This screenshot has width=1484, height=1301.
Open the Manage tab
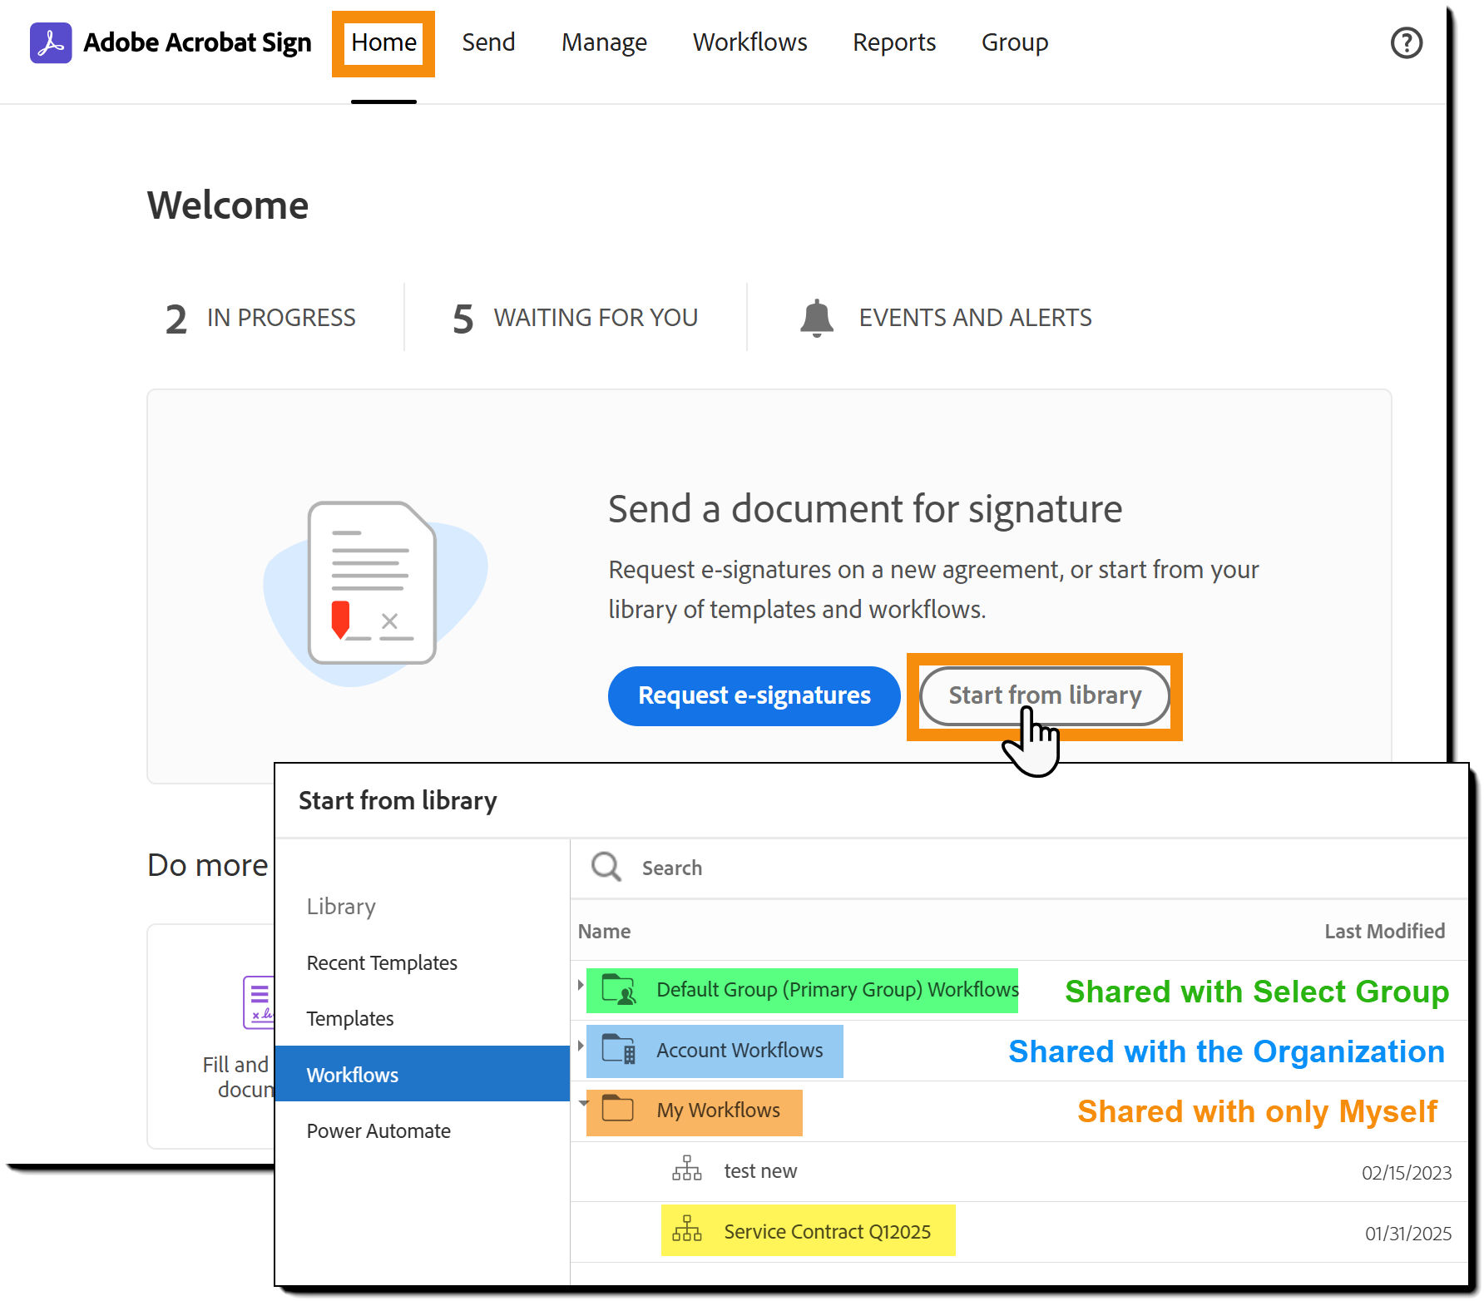[x=604, y=42]
